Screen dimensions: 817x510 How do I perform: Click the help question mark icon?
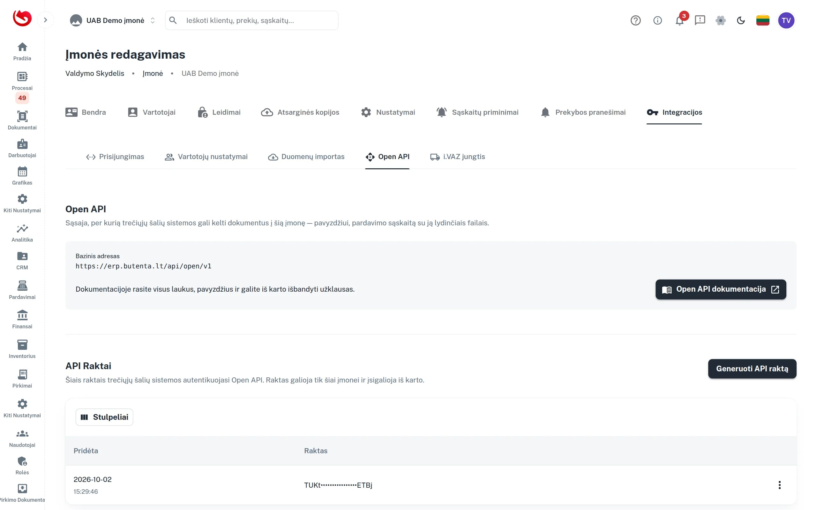click(x=635, y=20)
